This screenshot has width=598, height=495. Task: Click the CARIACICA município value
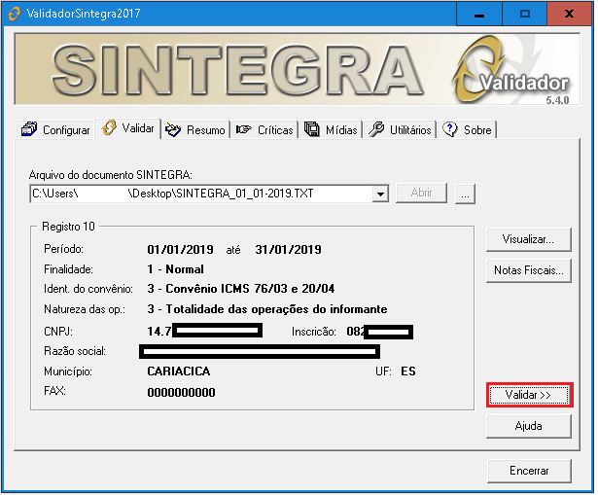pos(180,373)
